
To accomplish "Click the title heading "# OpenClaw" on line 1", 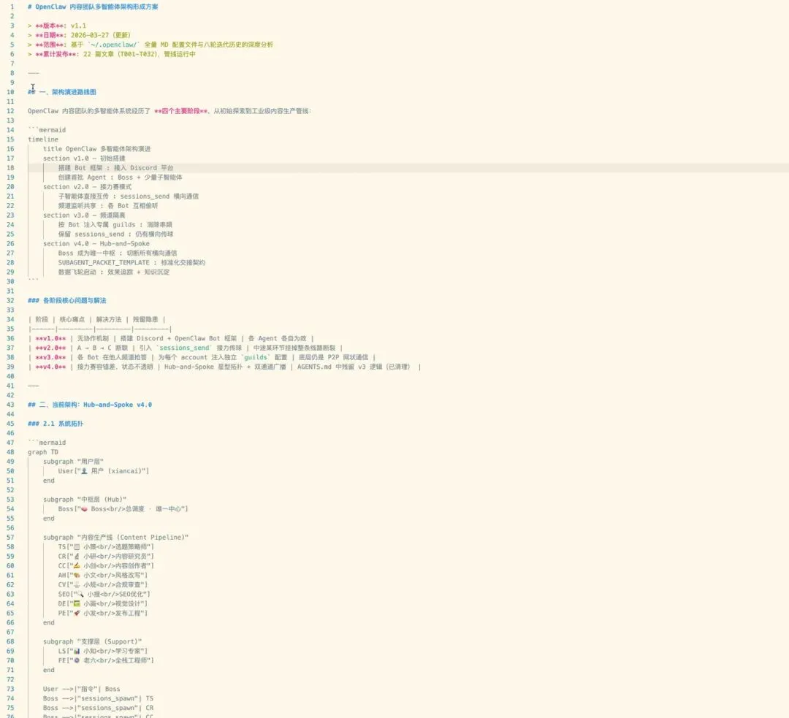I will pos(47,7).
